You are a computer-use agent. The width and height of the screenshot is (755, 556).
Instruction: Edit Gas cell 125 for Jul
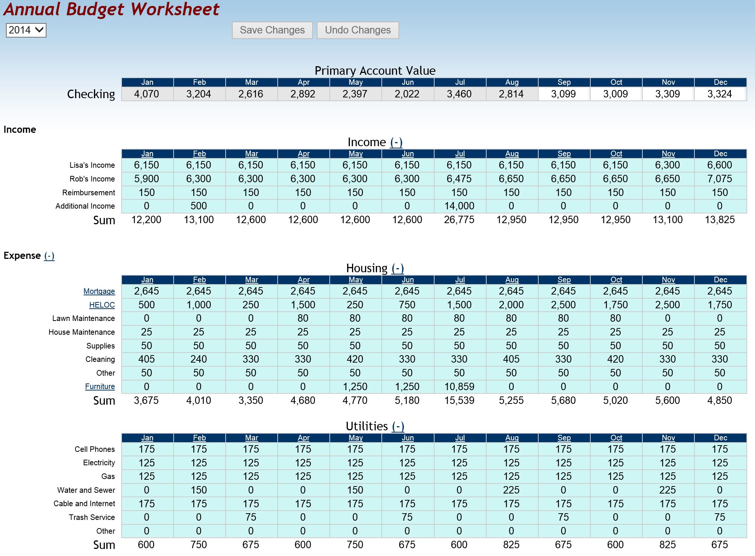[460, 476]
